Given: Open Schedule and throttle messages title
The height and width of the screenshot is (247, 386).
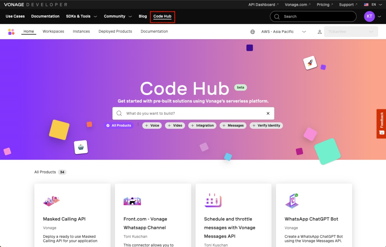Looking at the screenshot, I should (x=230, y=228).
